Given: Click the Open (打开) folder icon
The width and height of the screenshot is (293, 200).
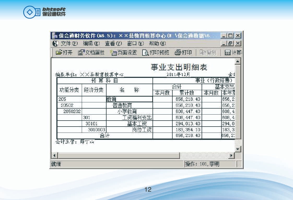Looking at the screenshot, I should 59,53.
